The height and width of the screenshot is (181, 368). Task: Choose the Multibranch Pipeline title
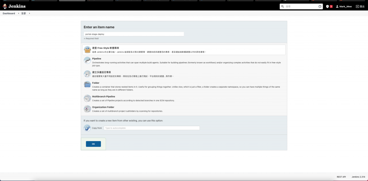pyautogui.click(x=103, y=97)
